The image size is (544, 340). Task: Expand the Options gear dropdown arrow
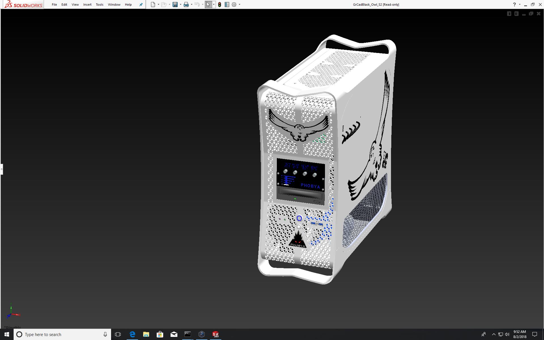pos(239,5)
